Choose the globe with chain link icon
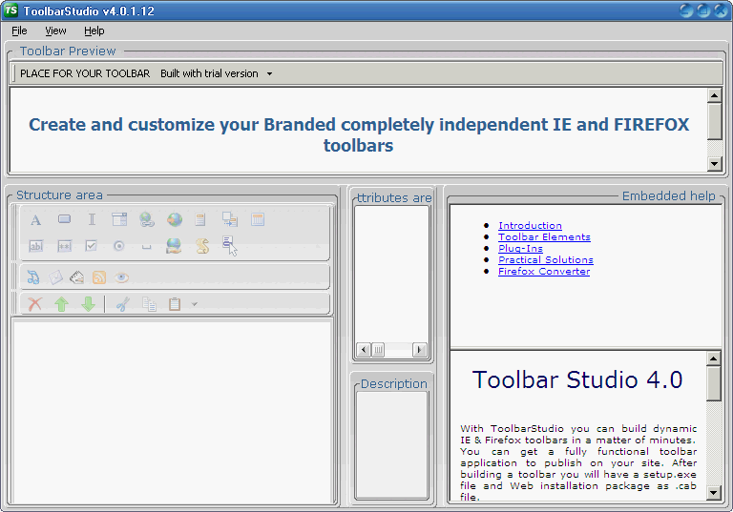The height and width of the screenshot is (512, 733). coord(147,219)
